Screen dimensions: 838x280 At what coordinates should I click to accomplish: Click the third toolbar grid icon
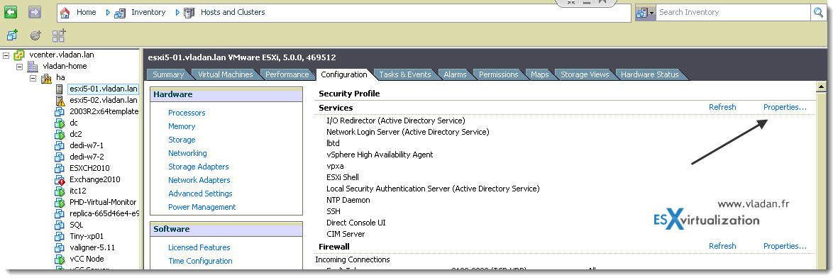[59, 35]
